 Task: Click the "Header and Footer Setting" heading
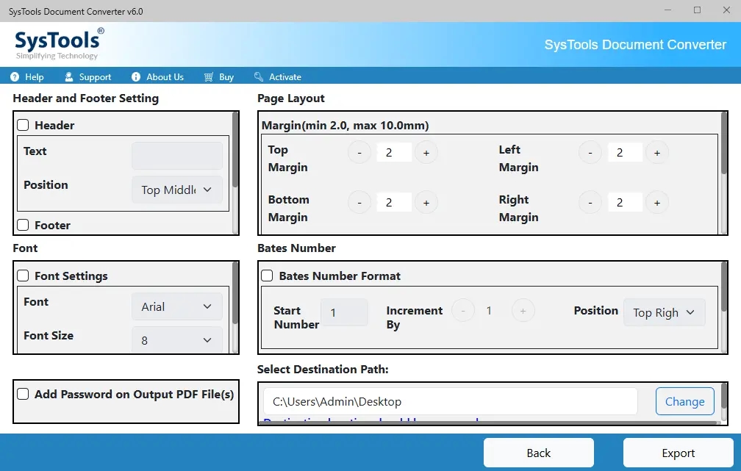pos(86,98)
